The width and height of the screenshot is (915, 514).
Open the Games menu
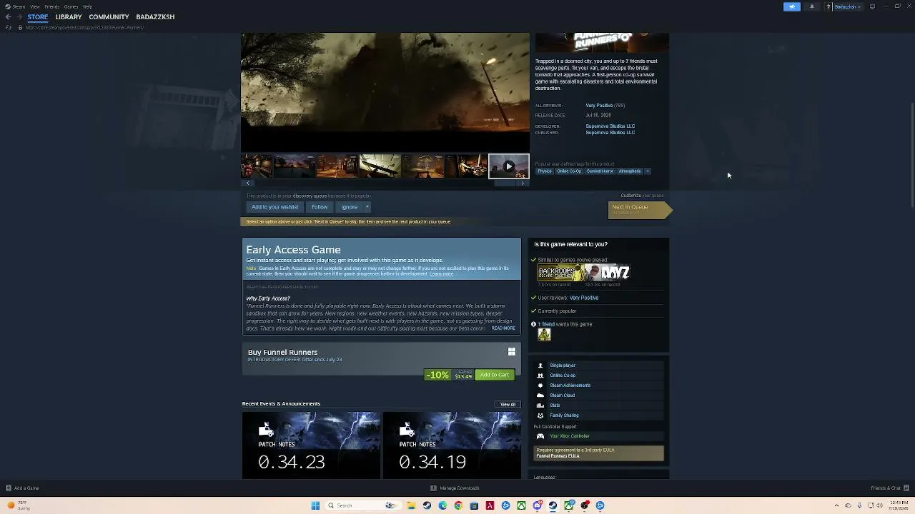tap(71, 6)
